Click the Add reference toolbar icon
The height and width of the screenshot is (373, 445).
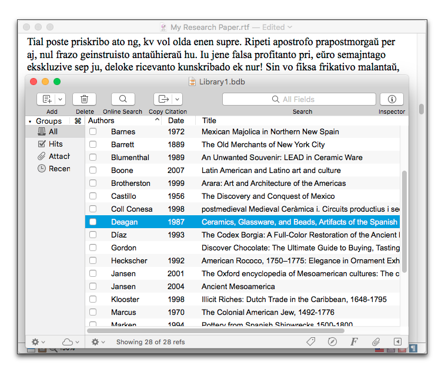(x=46, y=99)
